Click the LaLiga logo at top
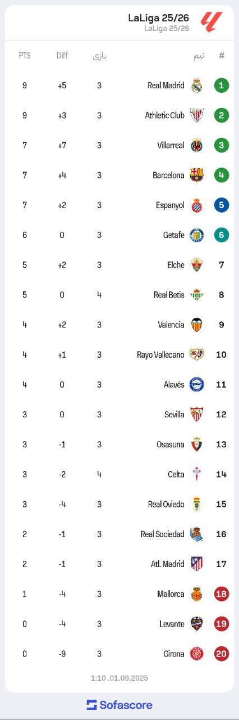239x720 pixels. click(212, 22)
